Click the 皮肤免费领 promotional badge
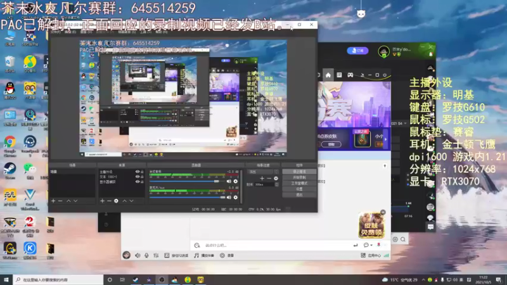Screen dimensions: 507x285 point(371,225)
